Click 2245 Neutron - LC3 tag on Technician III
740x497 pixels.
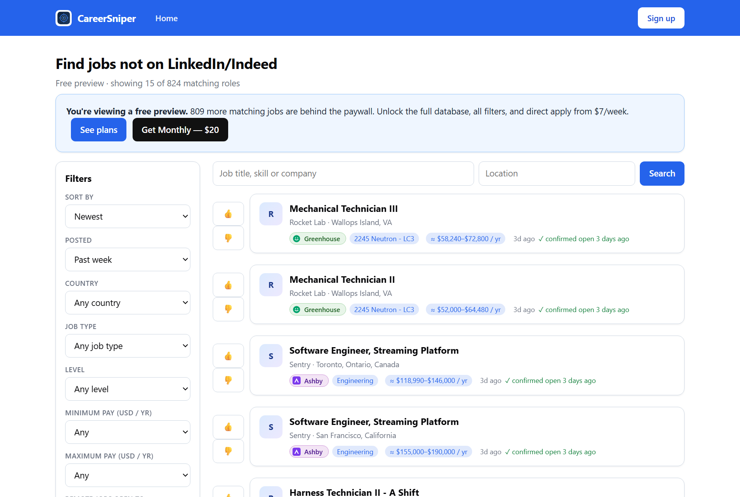(x=384, y=239)
